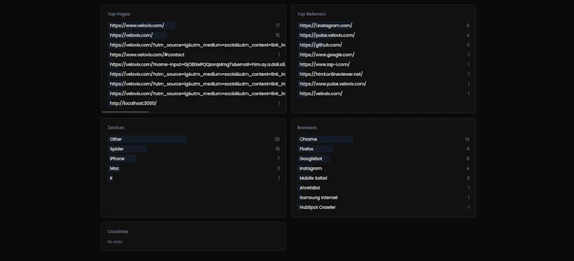Select the Samsung Internet browser row
This screenshot has width=574, height=261.
(383, 198)
